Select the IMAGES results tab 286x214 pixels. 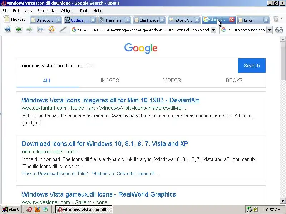110,80
